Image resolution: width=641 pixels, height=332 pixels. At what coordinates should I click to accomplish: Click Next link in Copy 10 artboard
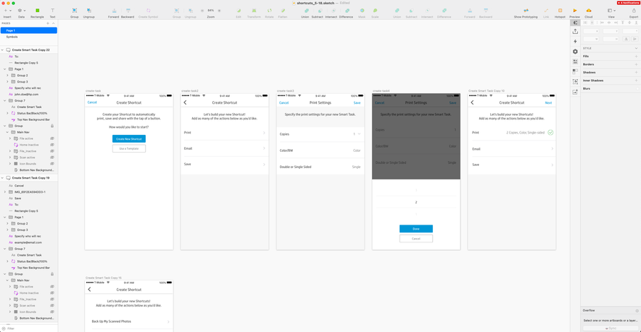[548, 103]
